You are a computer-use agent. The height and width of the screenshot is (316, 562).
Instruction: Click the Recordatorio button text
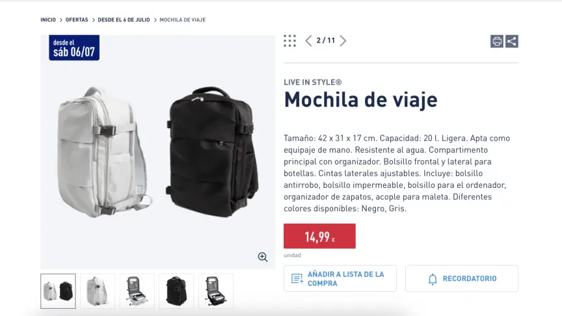470,278
